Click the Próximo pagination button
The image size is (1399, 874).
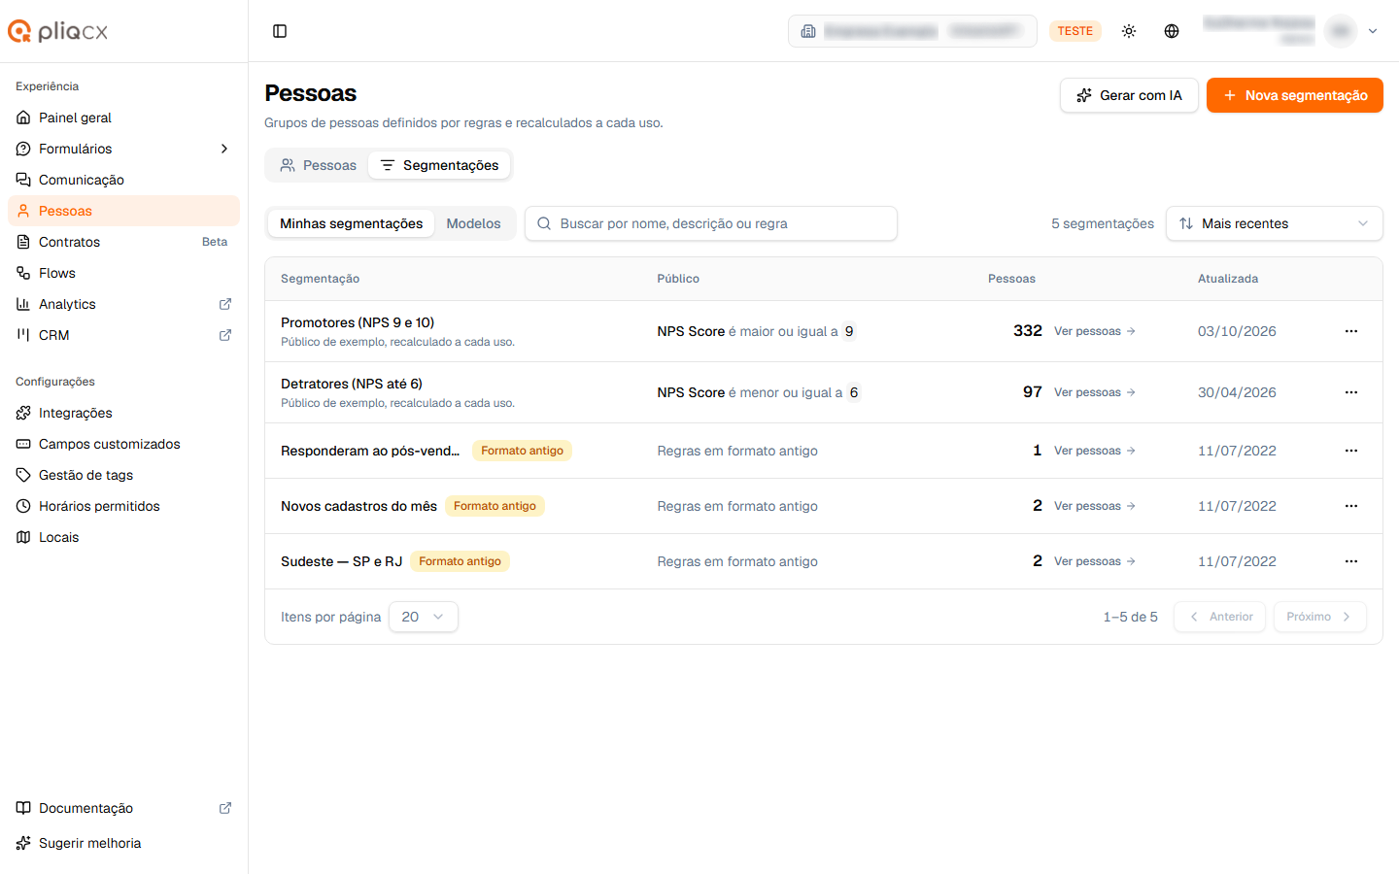1319,617
